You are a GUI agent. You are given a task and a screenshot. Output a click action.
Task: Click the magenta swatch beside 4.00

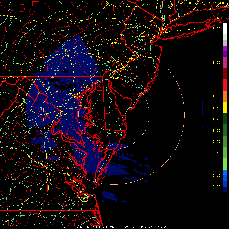[x=225, y=48]
